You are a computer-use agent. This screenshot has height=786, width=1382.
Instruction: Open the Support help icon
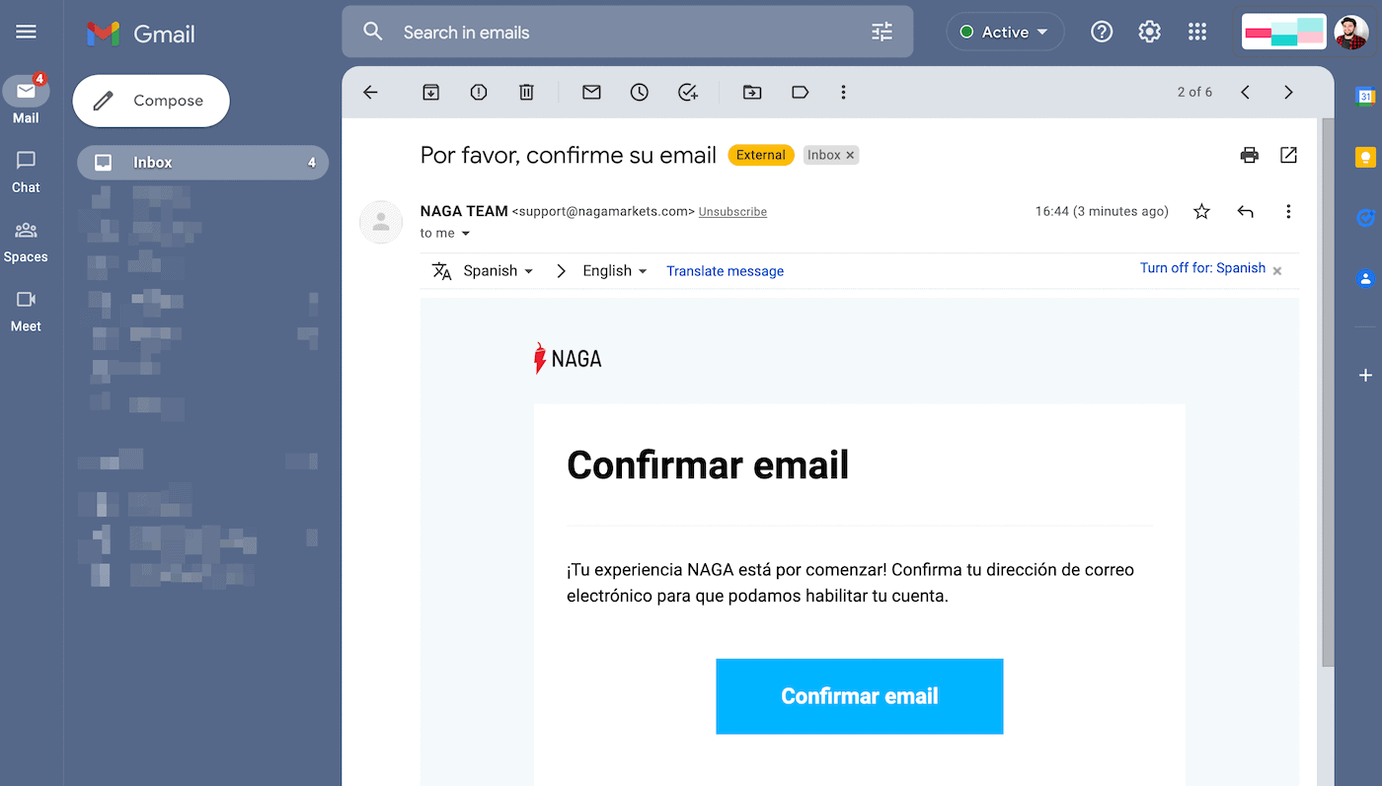coord(1102,33)
